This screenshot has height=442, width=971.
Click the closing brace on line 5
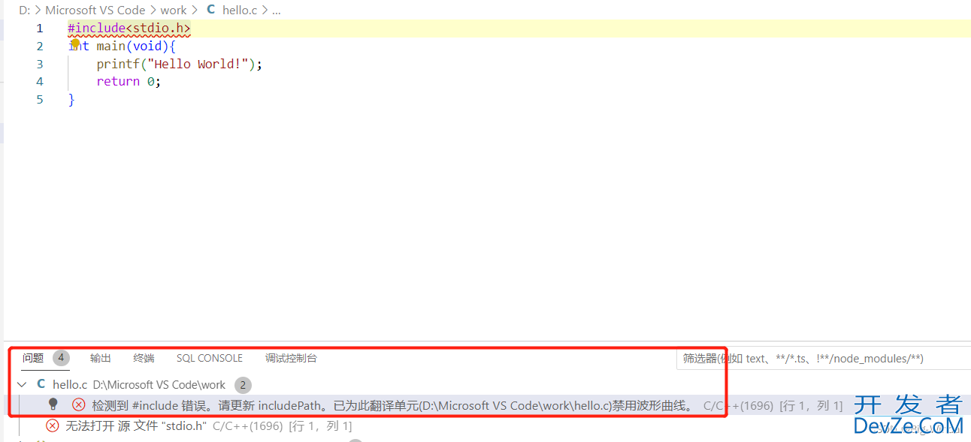pos(71,99)
